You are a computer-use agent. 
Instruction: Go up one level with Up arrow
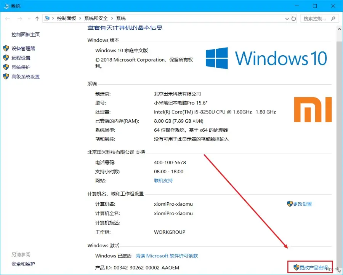click(x=37, y=19)
